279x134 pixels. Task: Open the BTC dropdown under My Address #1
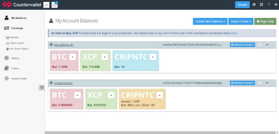click(72, 57)
